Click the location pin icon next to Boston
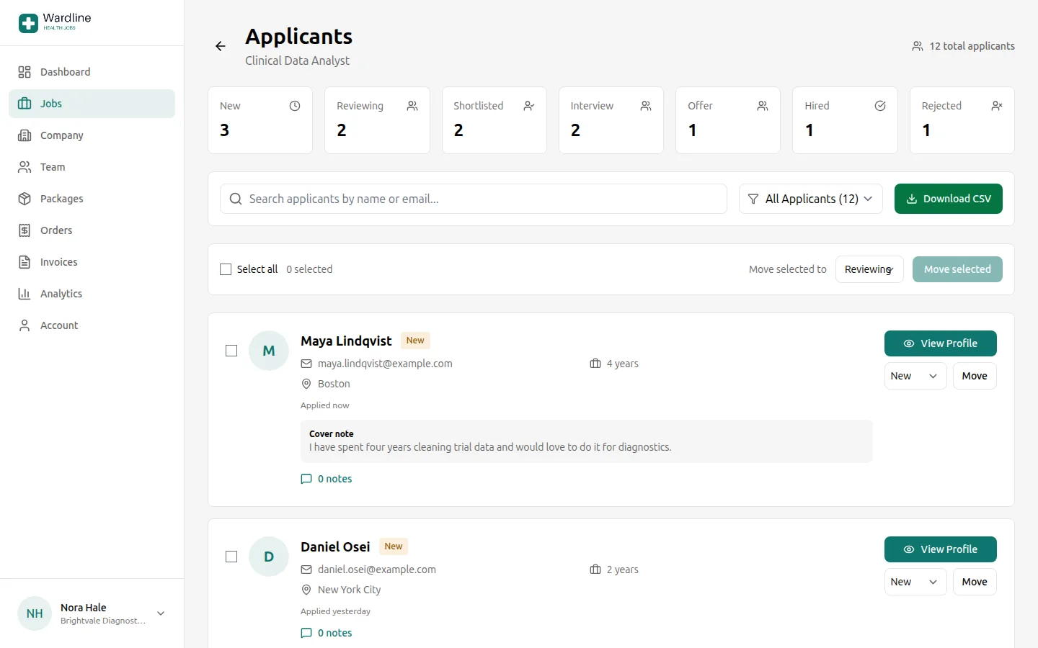 point(306,384)
